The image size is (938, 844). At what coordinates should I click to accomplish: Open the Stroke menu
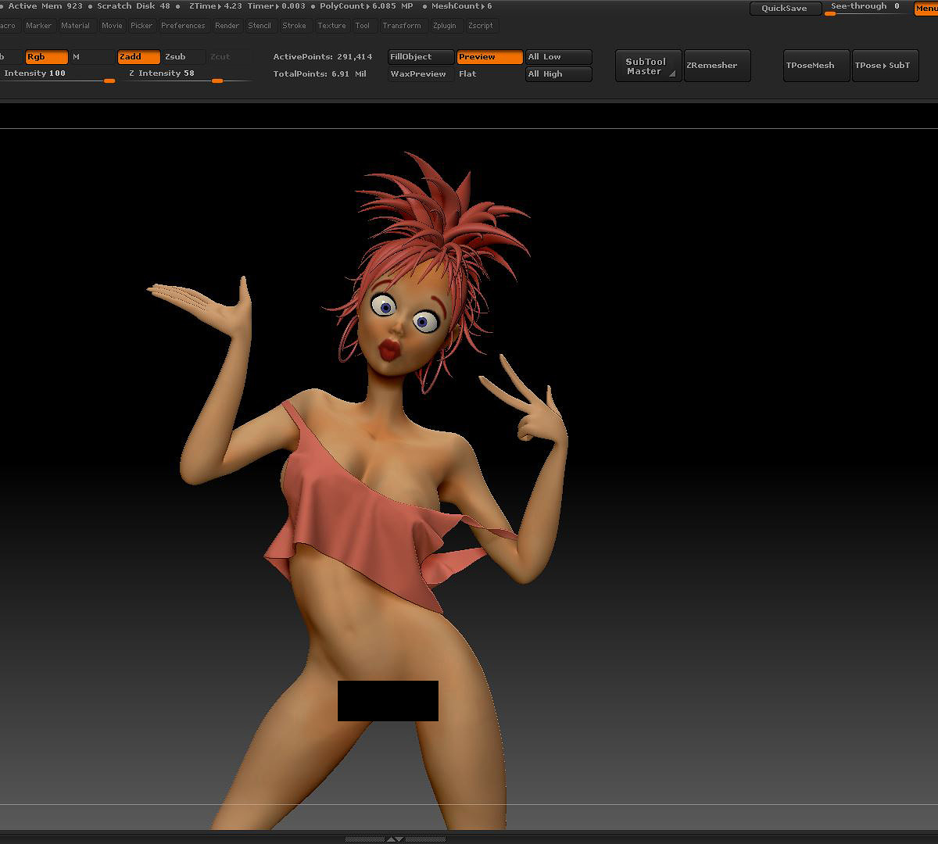pos(294,26)
